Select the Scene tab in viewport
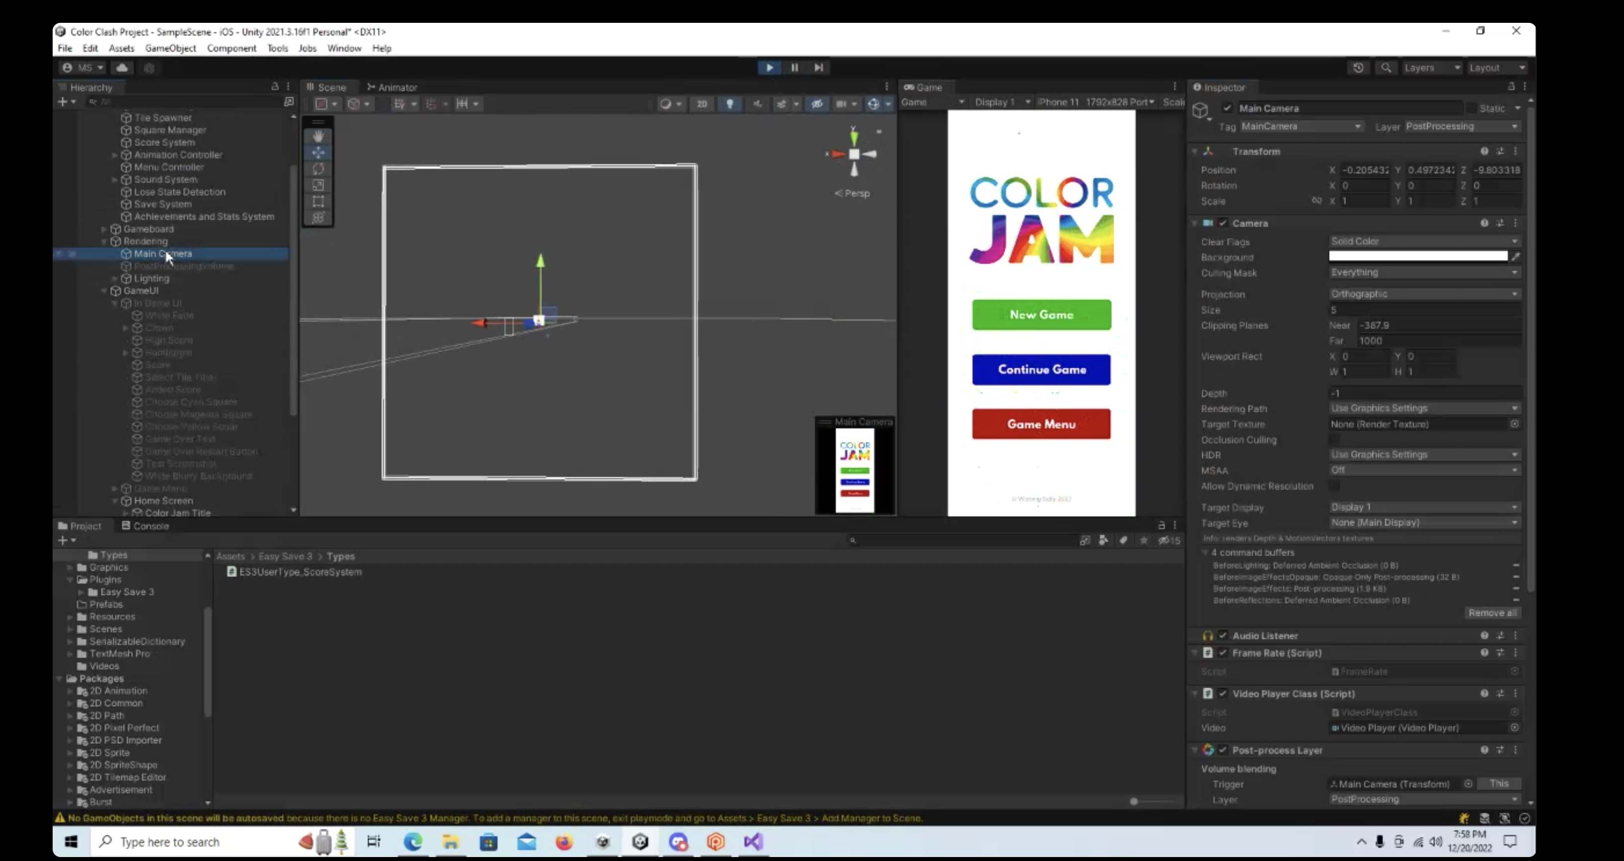Viewport: 1624px width, 861px height. coord(331,87)
